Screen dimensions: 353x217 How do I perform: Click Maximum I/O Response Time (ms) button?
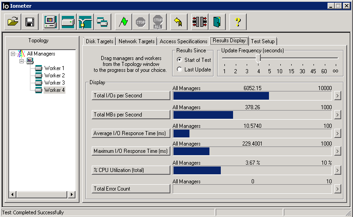pos(131,151)
